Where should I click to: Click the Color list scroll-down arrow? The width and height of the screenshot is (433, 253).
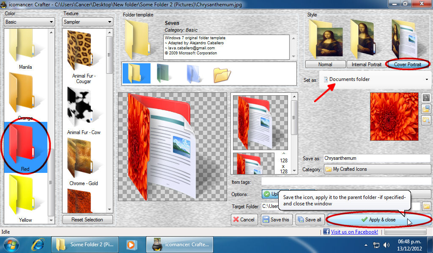[51, 220]
